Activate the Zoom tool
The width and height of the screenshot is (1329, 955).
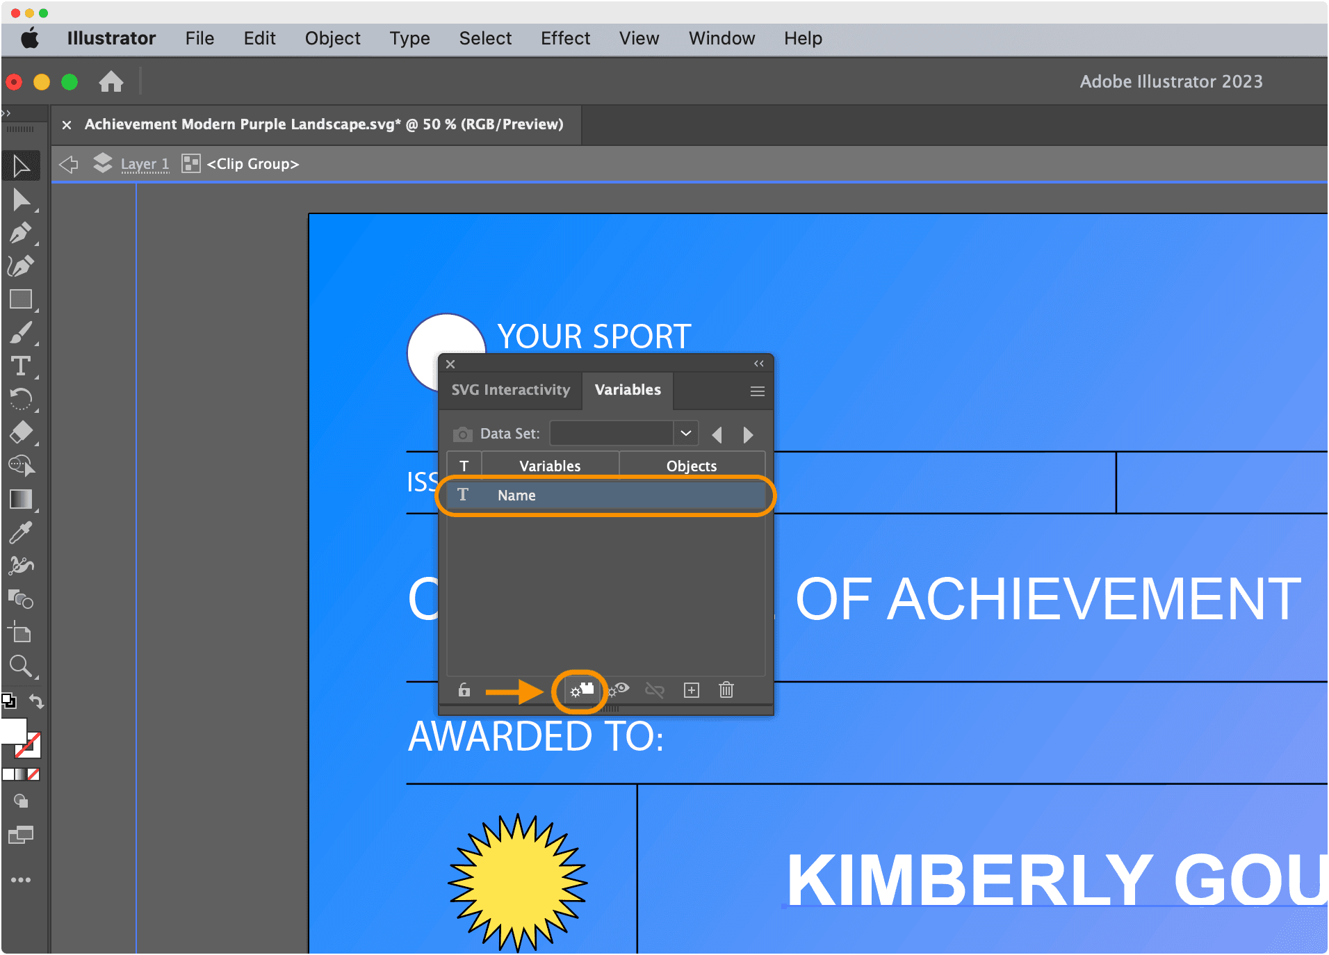click(21, 666)
